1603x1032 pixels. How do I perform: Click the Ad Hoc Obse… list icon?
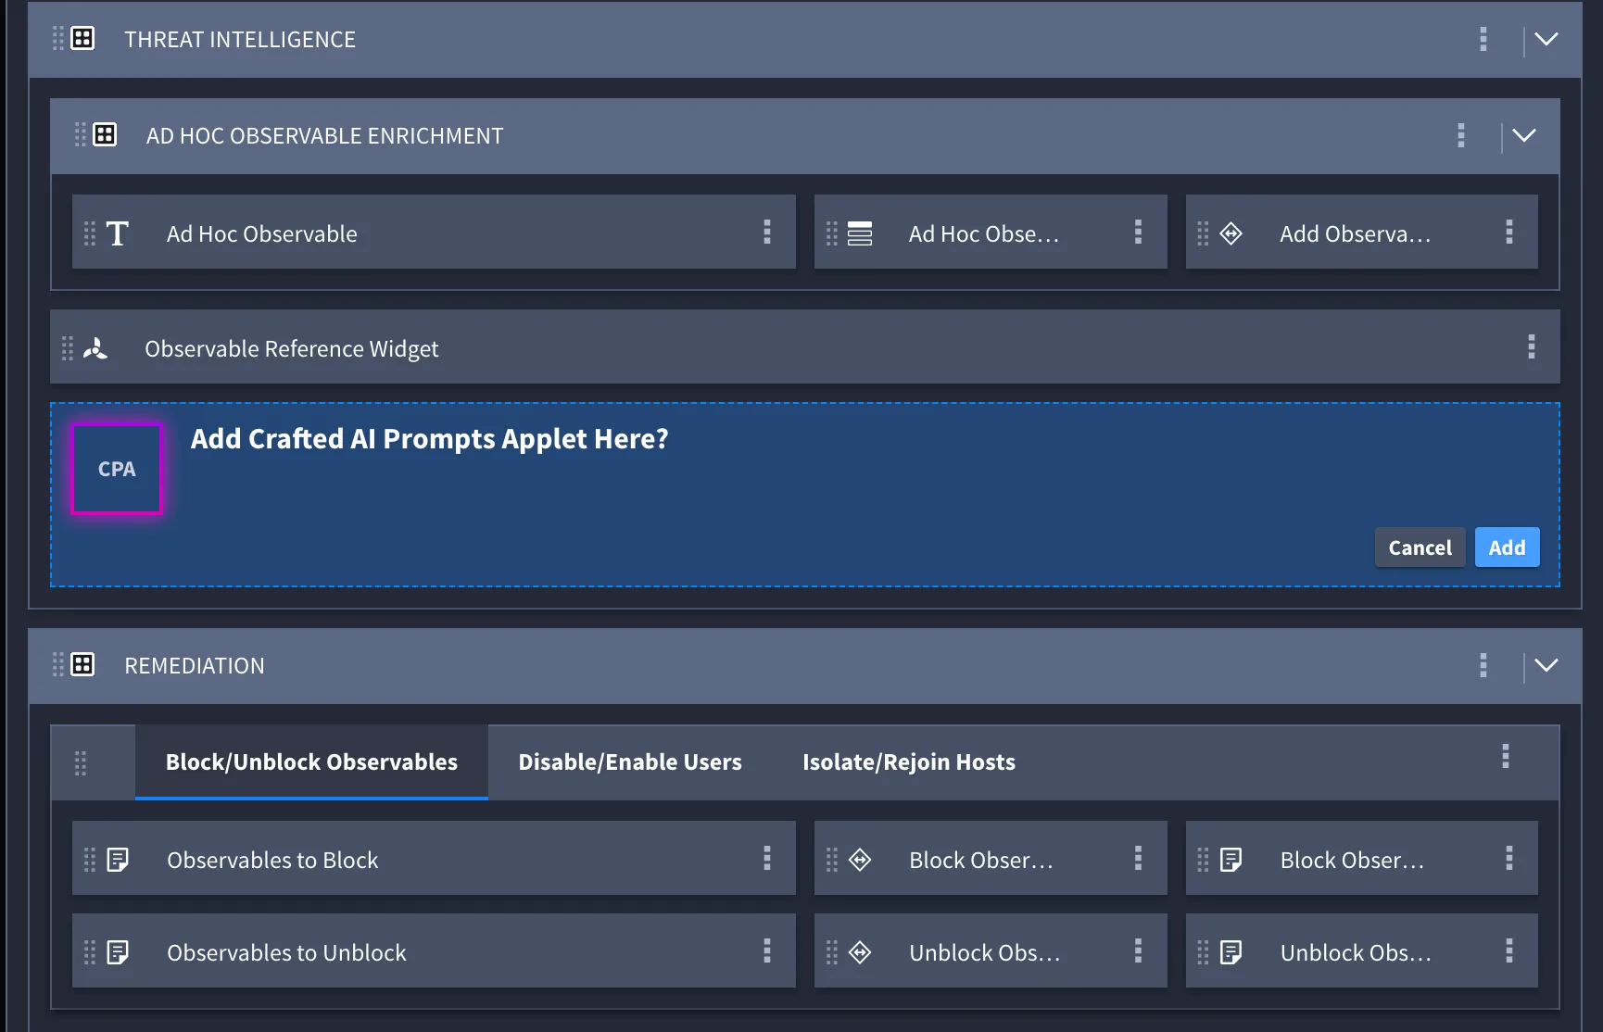point(860,233)
